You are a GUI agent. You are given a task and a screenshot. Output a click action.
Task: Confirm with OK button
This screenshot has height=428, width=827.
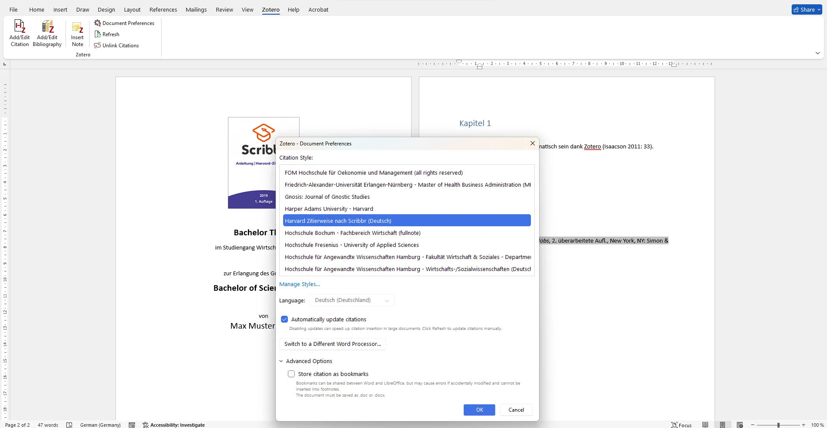(x=479, y=410)
